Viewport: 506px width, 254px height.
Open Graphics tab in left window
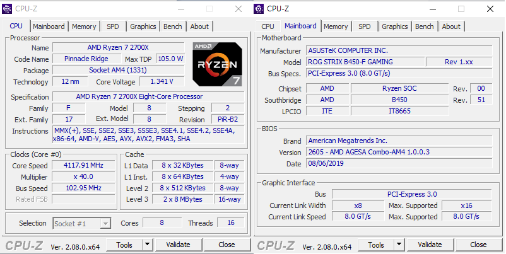coord(143,26)
